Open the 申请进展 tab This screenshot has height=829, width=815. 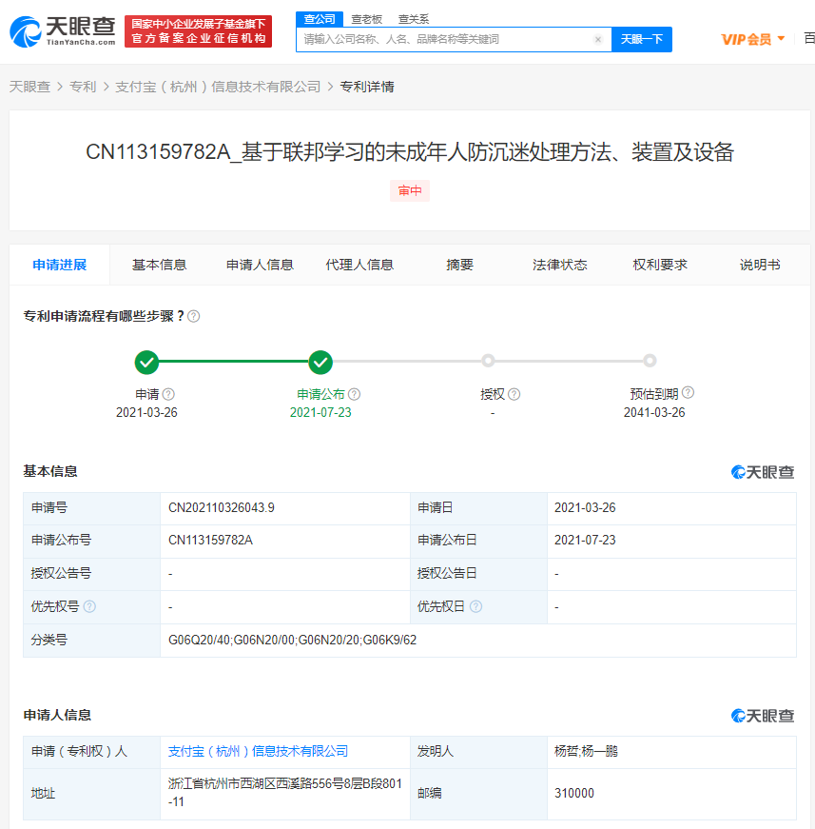(x=60, y=265)
